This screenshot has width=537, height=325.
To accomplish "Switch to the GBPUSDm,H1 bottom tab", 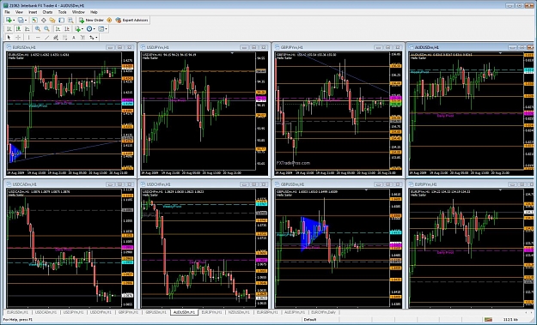I will coord(156,312).
